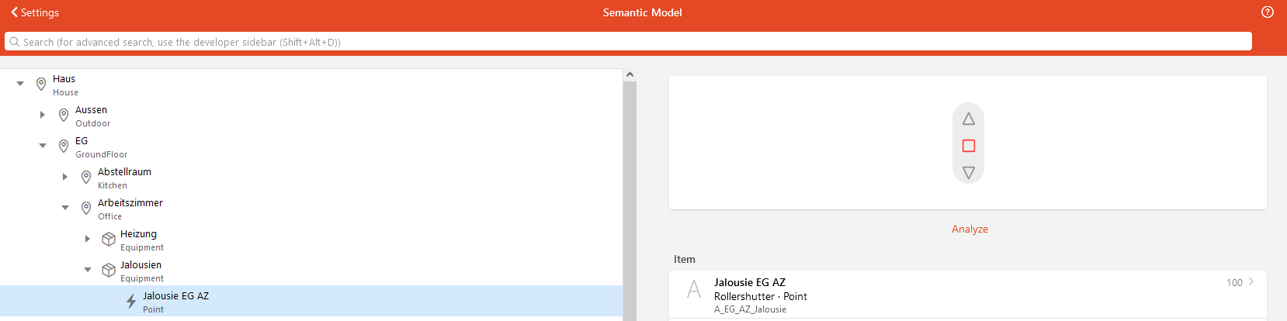The height and width of the screenshot is (321, 1287).
Task: Click the help question mark icon
Action: (x=1268, y=12)
